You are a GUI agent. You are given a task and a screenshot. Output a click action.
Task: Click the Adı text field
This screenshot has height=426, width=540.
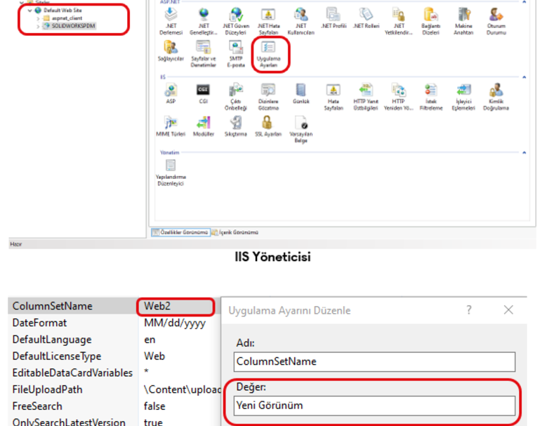click(374, 361)
